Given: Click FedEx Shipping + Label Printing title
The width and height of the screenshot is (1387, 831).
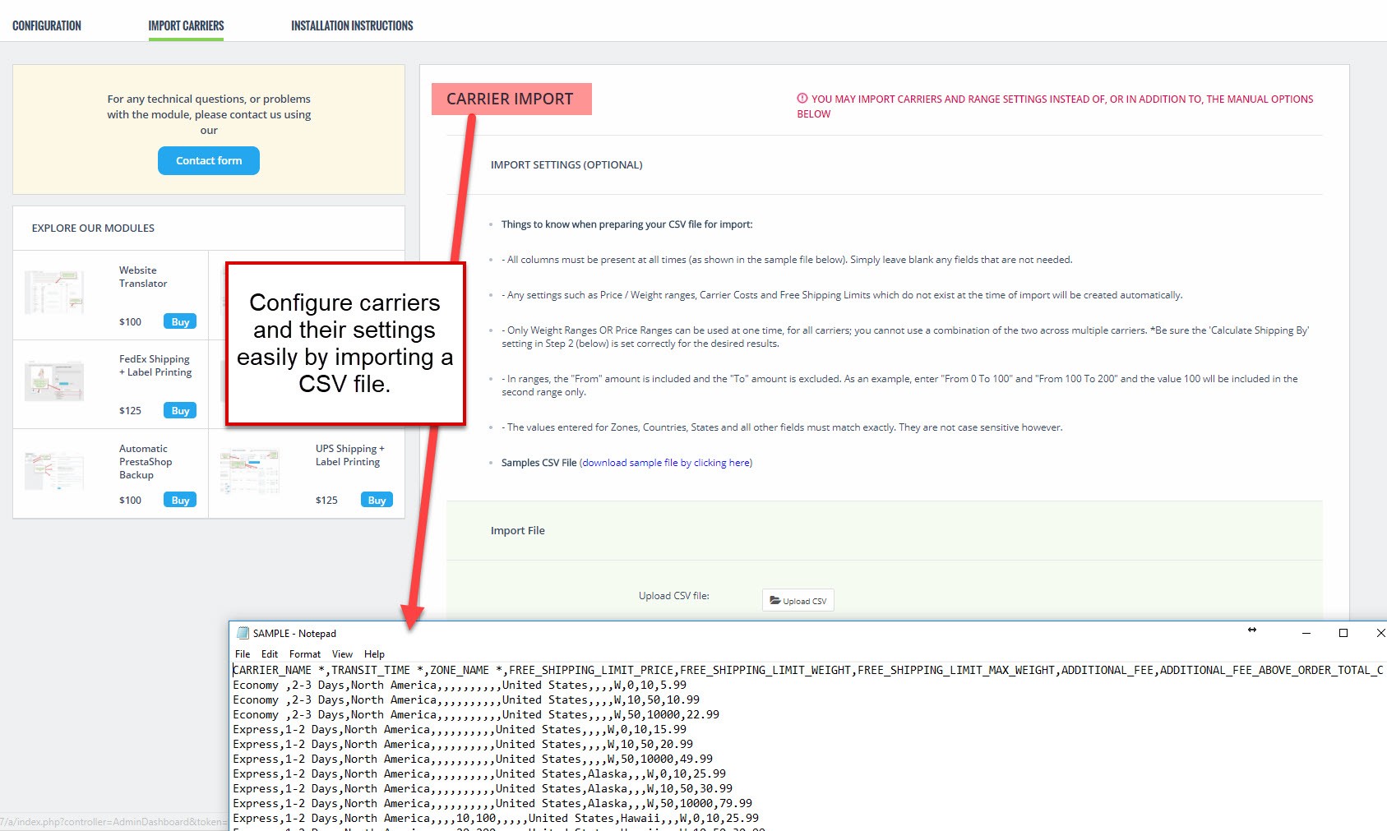Looking at the screenshot, I should [155, 365].
